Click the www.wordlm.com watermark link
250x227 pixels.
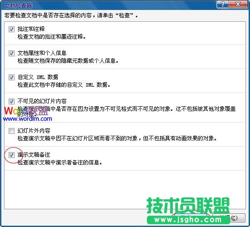27,118
